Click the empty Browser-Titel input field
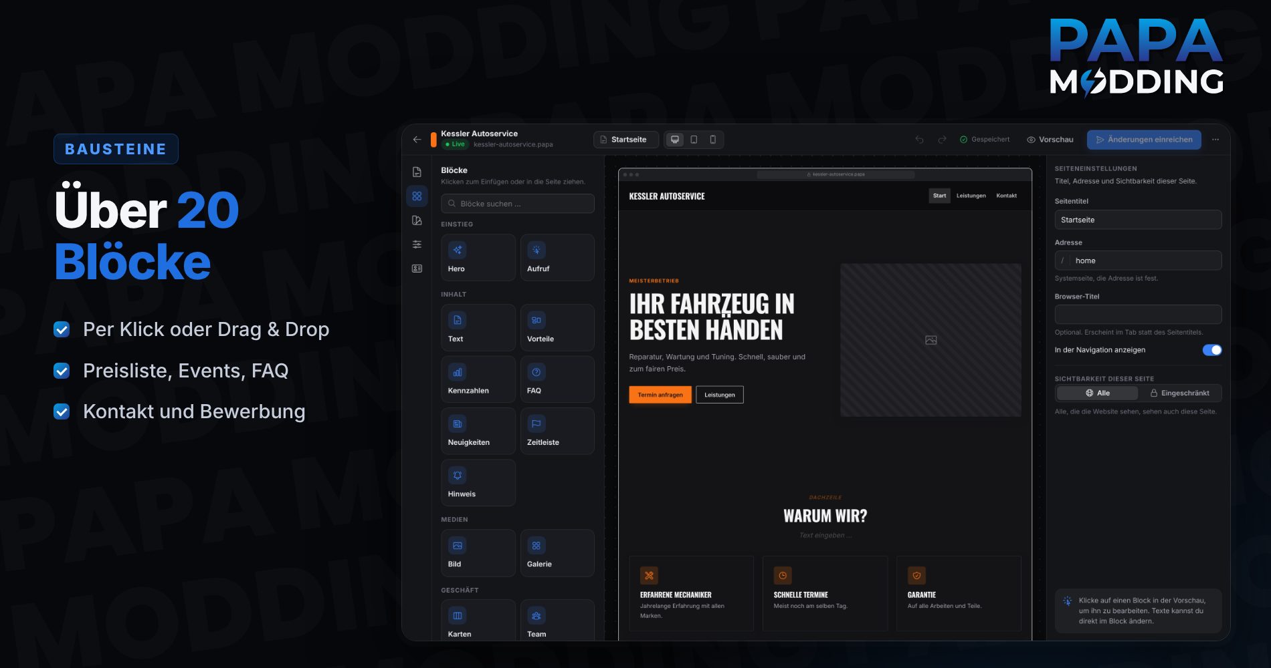 click(x=1138, y=315)
